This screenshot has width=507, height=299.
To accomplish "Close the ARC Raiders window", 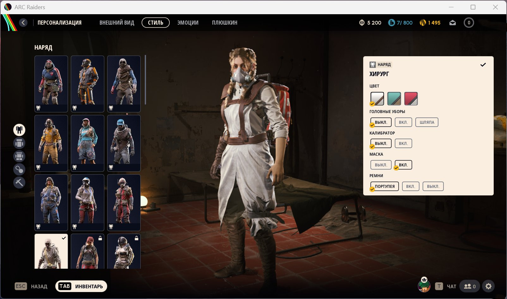I will (495, 7).
